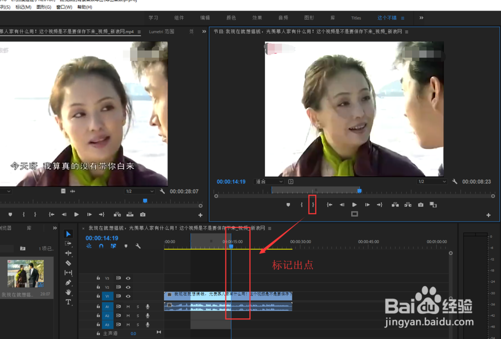Mark in point in Program monitor

tap(302, 204)
